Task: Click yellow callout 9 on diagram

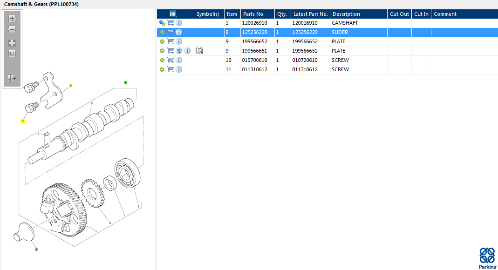Action: [x=71, y=86]
